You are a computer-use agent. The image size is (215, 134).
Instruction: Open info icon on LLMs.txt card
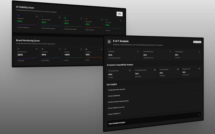[81, 18]
